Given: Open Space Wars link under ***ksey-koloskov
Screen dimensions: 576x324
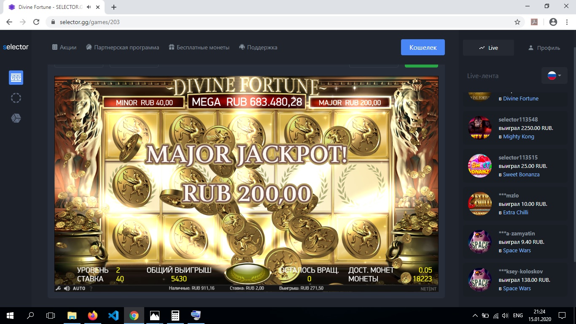Looking at the screenshot, I should [x=517, y=288].
